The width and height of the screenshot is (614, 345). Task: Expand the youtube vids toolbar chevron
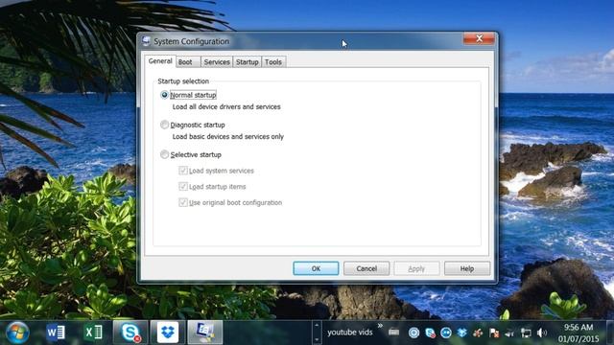coord(380,326)
